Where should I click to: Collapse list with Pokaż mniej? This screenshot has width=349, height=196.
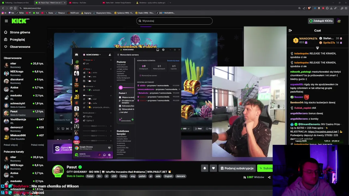(x=37, y=145)
